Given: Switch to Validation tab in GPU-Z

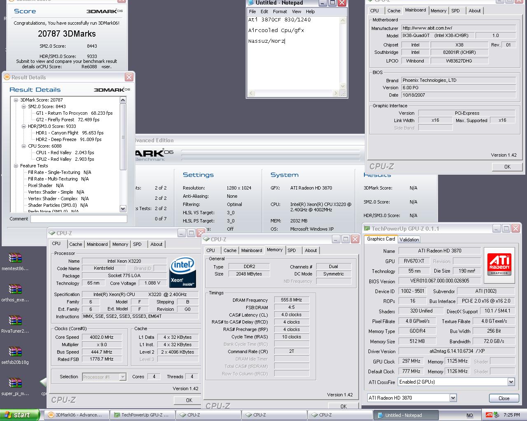Looking at the screenshot, I should pos(409,239).
